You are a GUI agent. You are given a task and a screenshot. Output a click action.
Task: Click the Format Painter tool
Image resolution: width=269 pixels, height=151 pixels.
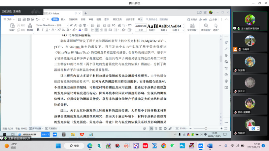30,27
